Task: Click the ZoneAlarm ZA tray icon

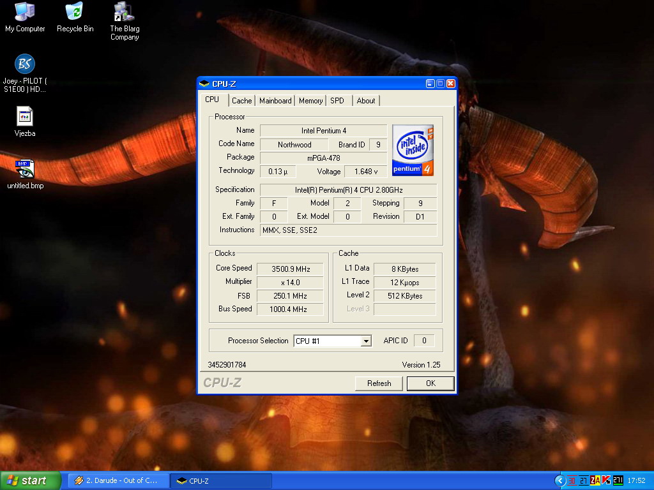Action: [595, 480]
